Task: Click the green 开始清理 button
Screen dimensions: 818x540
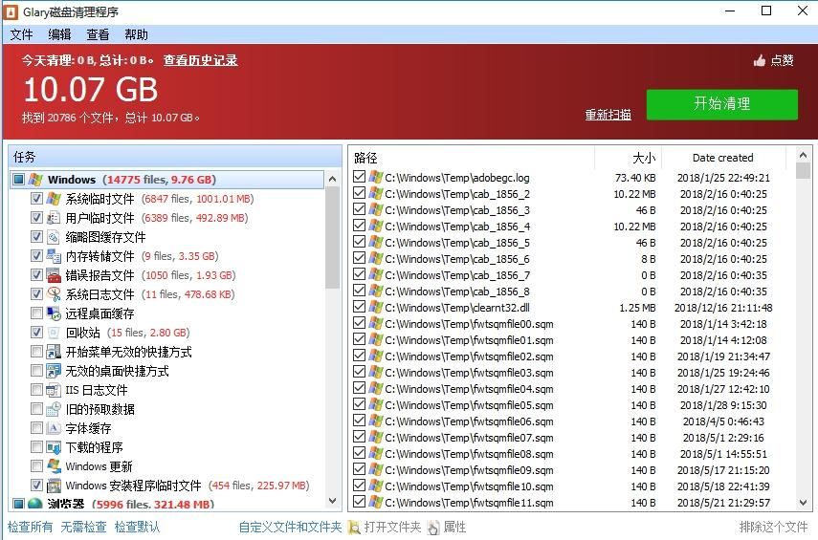Action: (721, 104)
